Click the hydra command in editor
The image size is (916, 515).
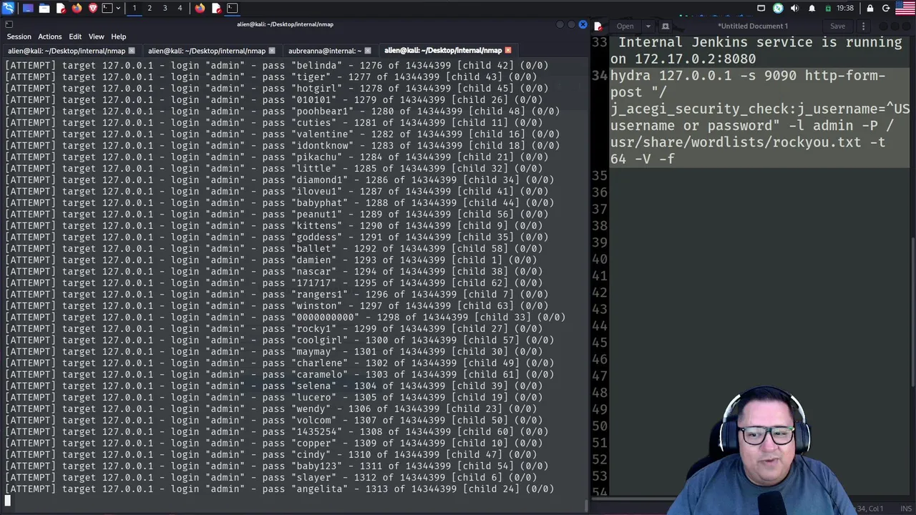[x=759, y=117]
